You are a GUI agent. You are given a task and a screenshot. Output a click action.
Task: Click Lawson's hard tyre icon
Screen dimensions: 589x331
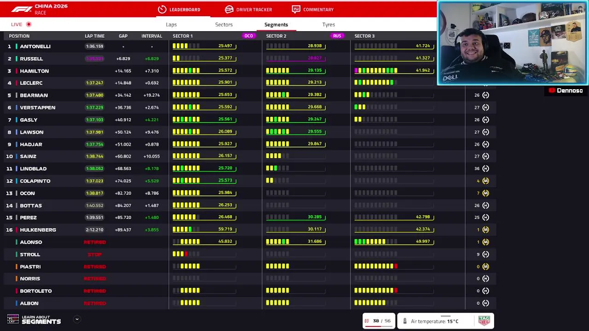(x=485, y=132)
